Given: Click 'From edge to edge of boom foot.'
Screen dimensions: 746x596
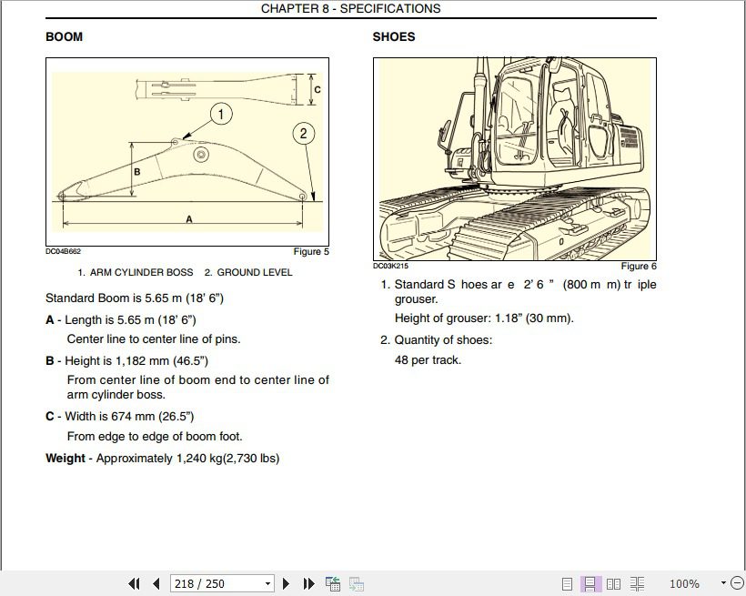Looking at the screenshot, I should (x=155, y=437).
